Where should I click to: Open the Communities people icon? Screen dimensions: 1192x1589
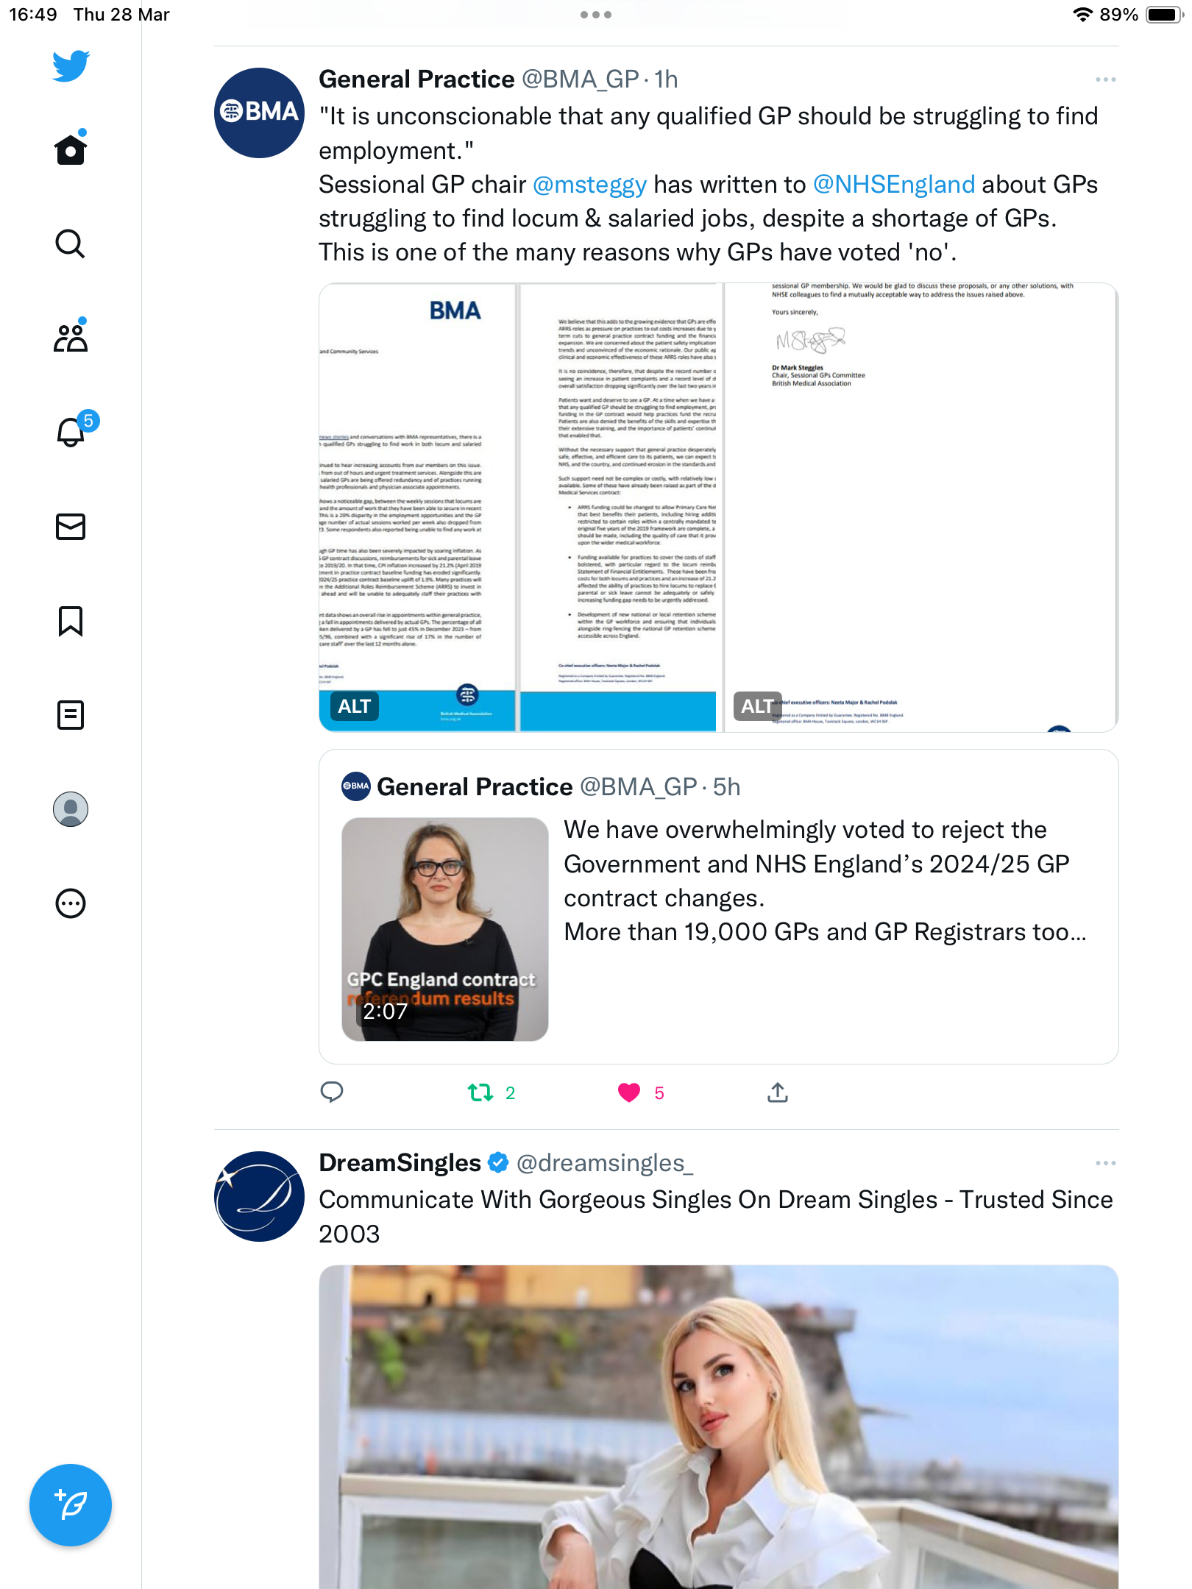tap(71, 337)
